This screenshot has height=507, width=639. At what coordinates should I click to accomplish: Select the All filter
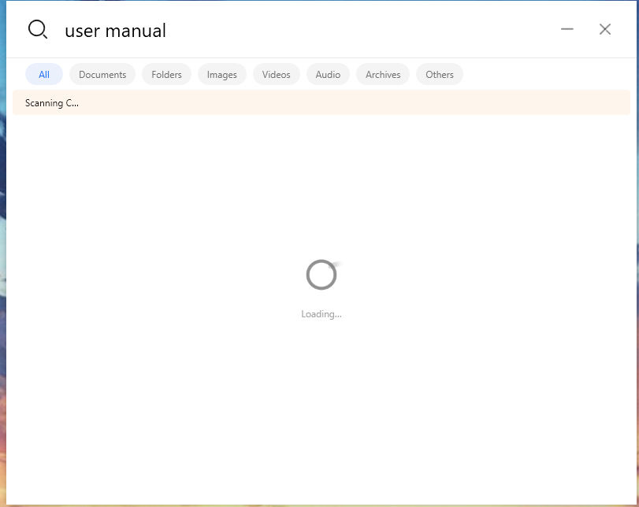click(x=44, y=75)
